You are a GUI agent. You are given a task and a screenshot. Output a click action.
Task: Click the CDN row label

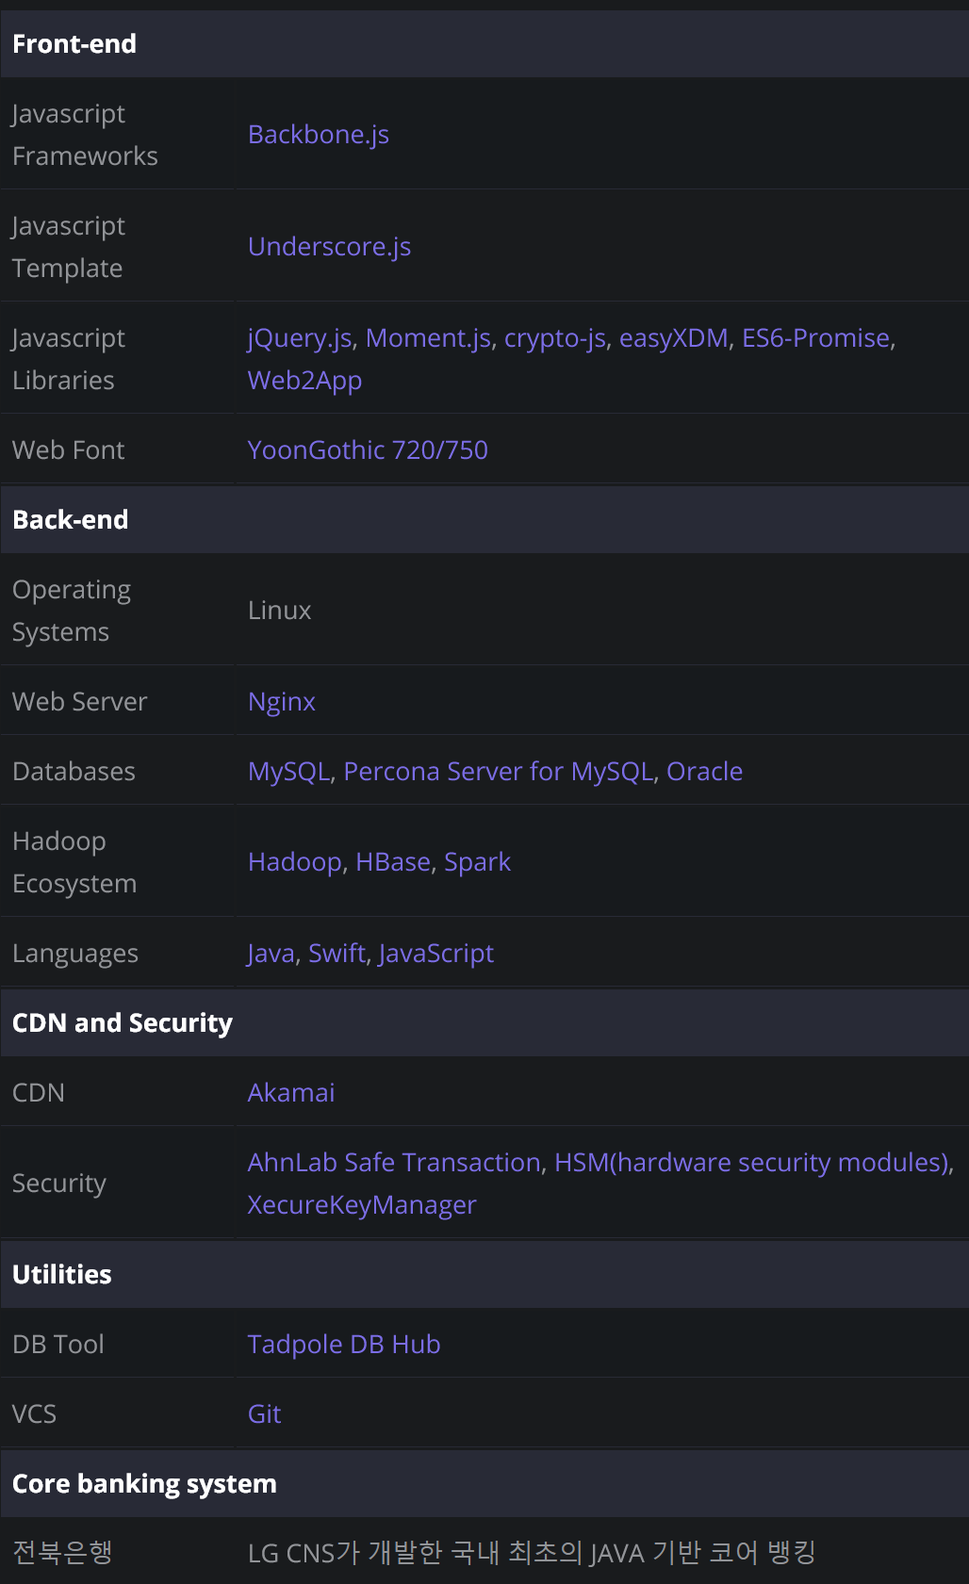pos(39,1093)
